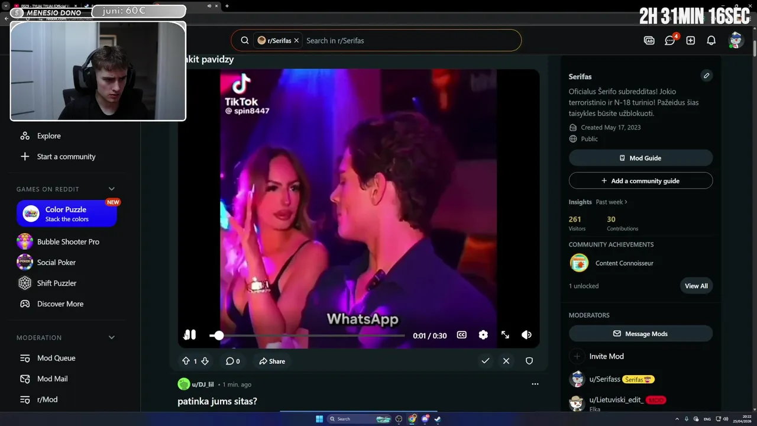Open the u/Serifass moderator profile

point(604,379)
